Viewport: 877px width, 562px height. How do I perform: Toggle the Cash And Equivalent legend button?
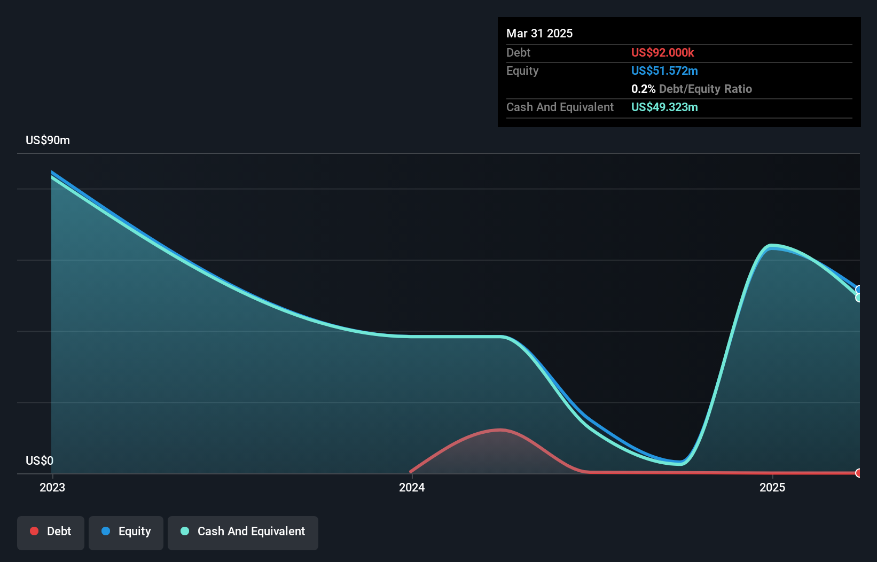point(243,533)
